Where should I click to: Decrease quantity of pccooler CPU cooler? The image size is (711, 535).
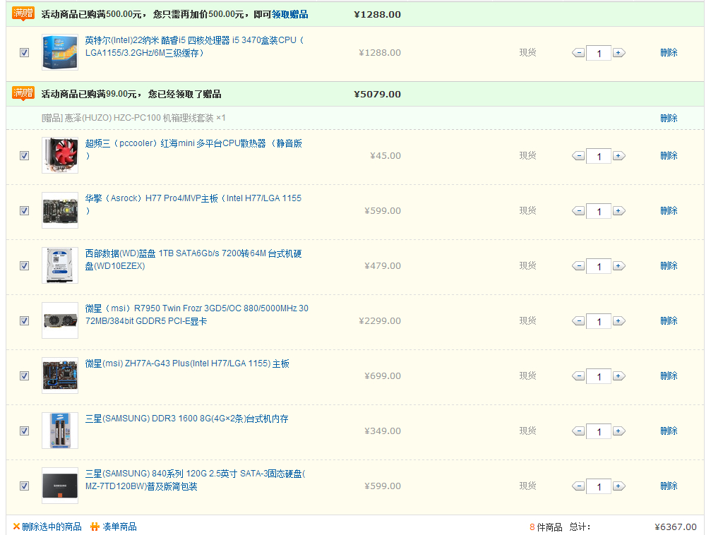578,156
